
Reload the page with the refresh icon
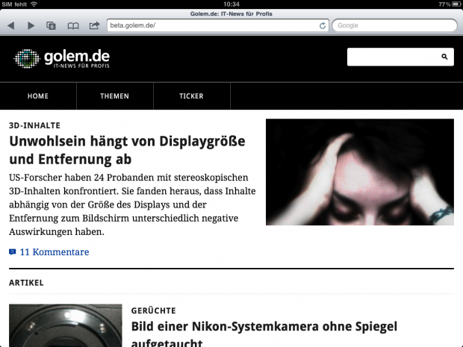[323, 25]
